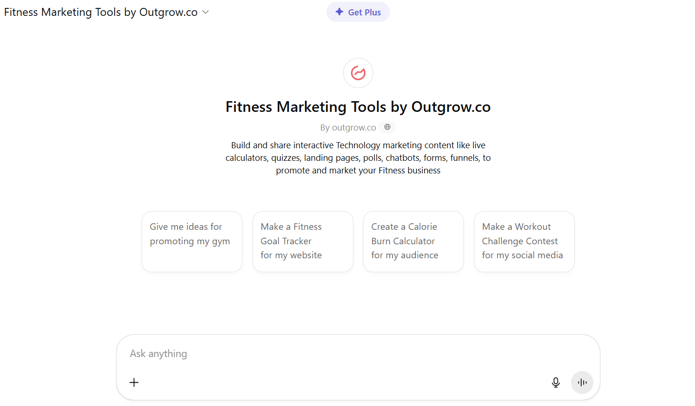Image resolution: width=695 pixels, height=406 pixels.
Task: Open the attachment menu with the plus icon
Action: tap(134, 382)
